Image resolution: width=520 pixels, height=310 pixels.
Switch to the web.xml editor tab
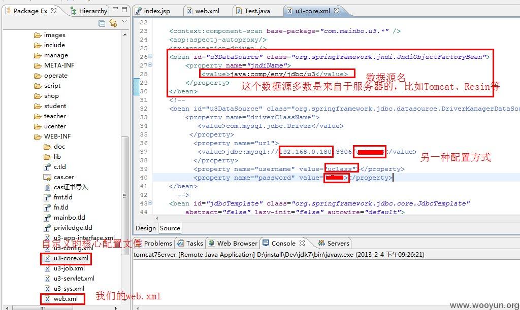point(203,11)
